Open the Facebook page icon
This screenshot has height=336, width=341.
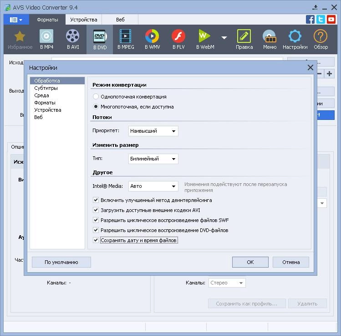tap(310, 20)
